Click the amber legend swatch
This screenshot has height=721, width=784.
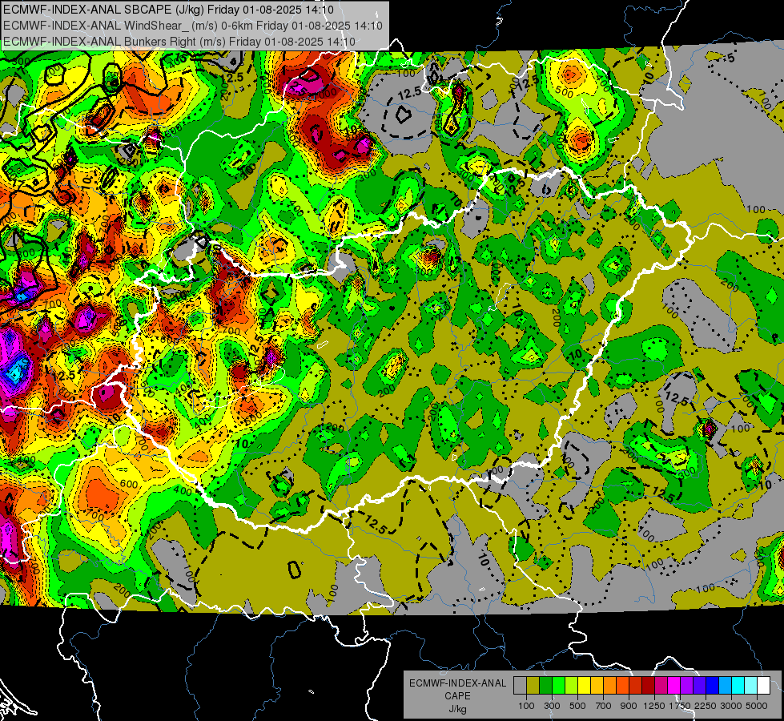point(597,686)
